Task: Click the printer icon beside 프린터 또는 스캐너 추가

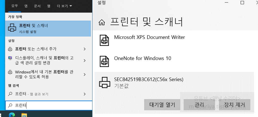Action: 10,49
